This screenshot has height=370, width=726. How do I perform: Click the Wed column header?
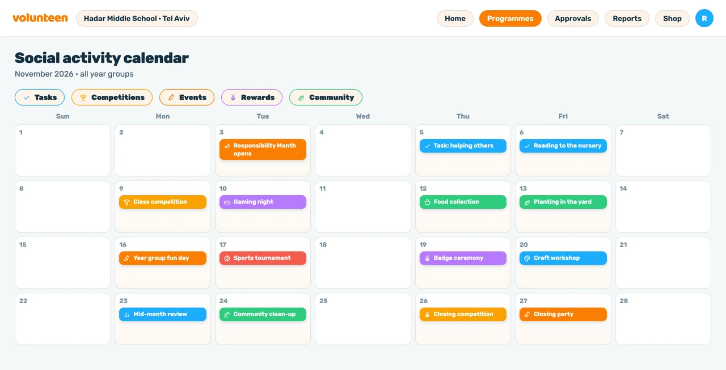coord(363,116)
